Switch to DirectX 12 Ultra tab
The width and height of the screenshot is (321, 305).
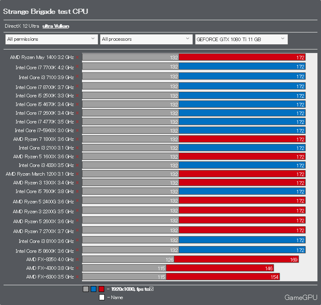point(22,26)
